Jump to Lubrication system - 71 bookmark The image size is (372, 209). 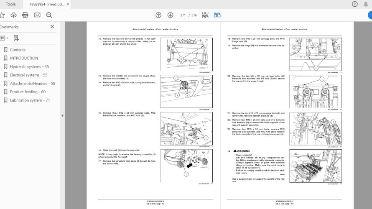pyautogui.click(x=30, y=100)
